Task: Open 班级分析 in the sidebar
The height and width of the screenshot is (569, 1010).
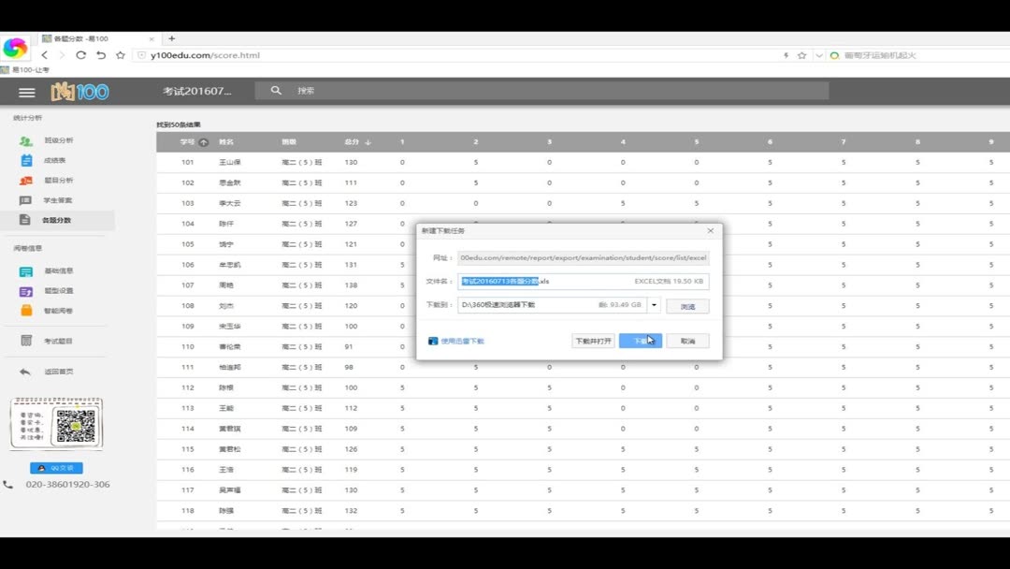Action: click(47, 140)
